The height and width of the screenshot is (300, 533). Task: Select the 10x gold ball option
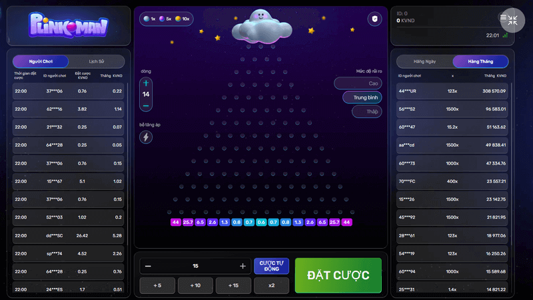182,19
